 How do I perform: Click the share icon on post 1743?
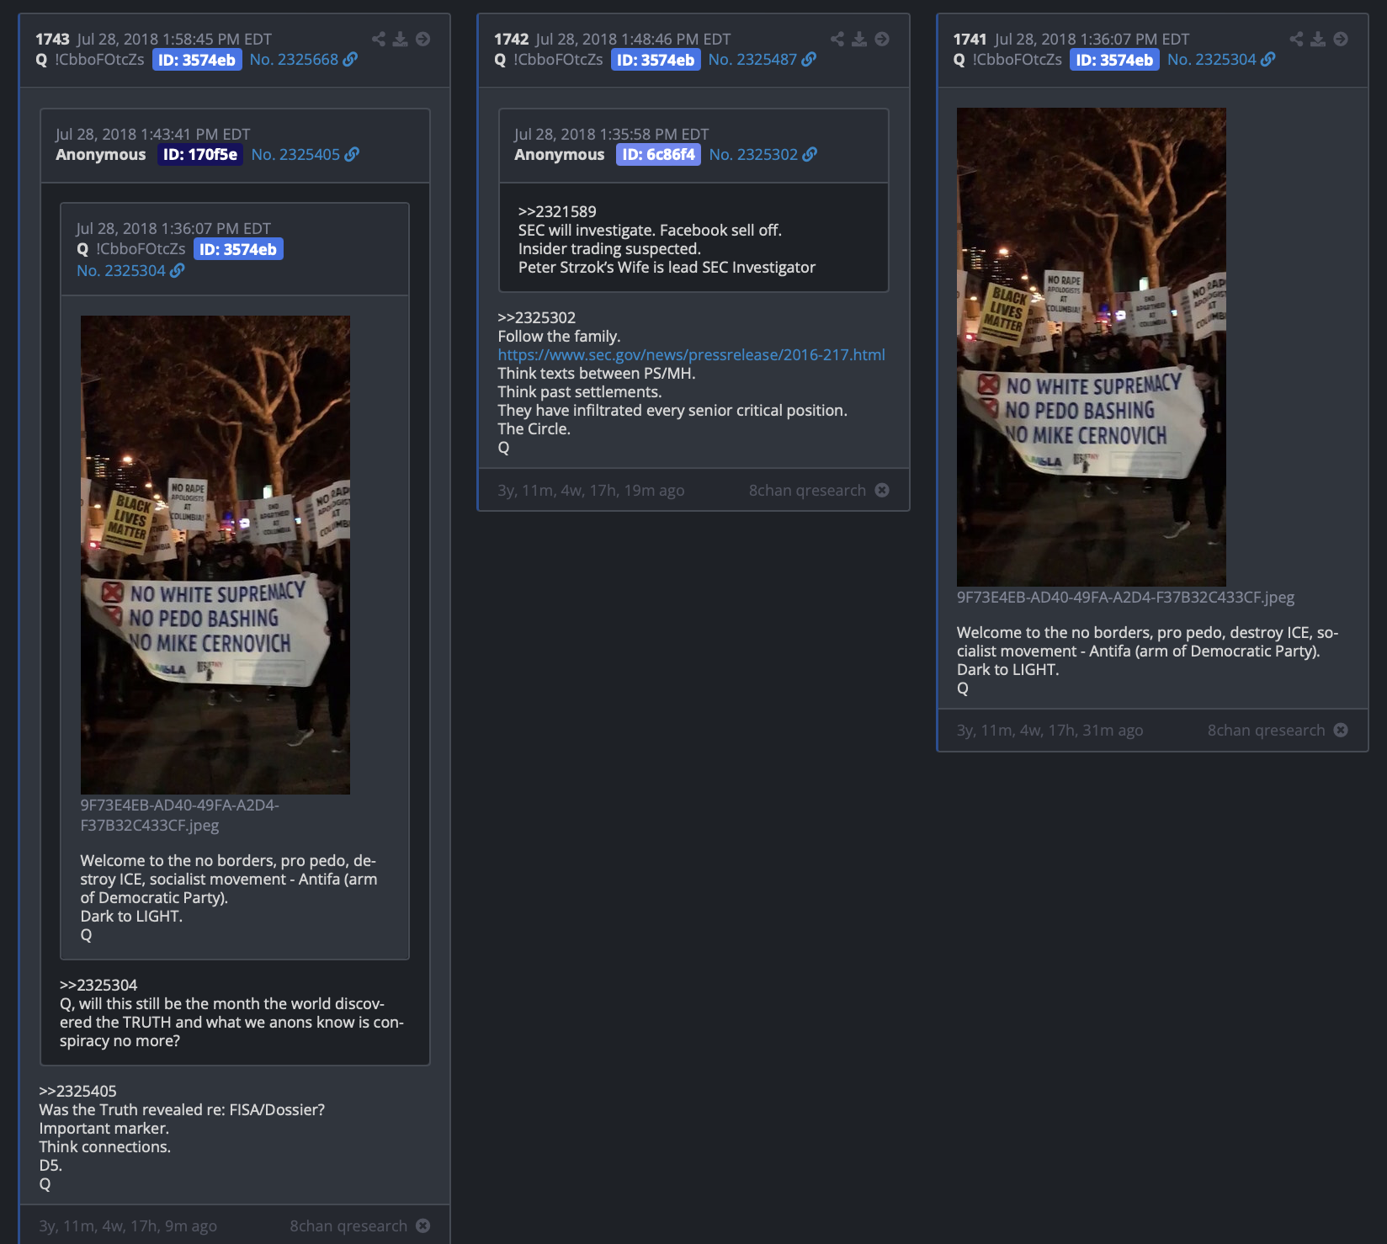point(379,39)
